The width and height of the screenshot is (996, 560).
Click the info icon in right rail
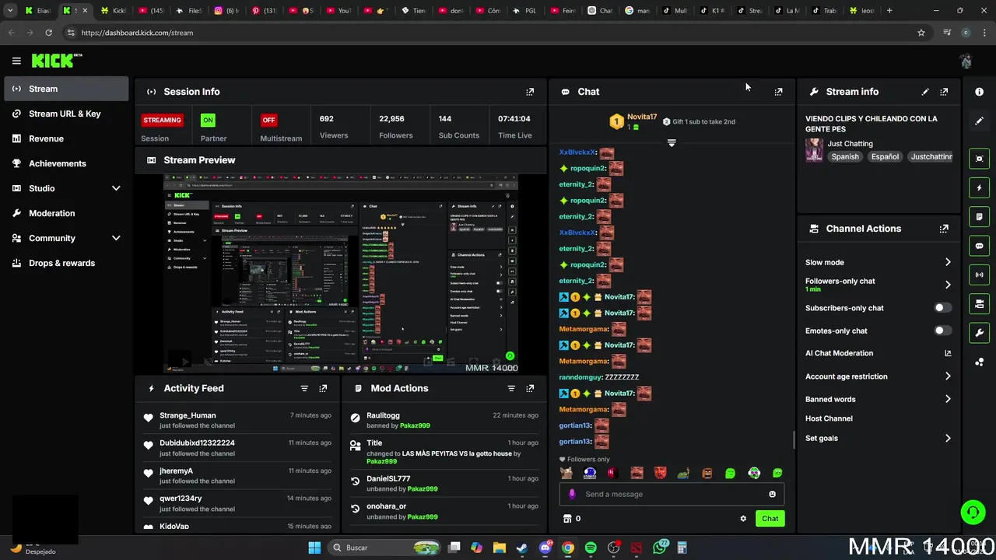(979, 92)
